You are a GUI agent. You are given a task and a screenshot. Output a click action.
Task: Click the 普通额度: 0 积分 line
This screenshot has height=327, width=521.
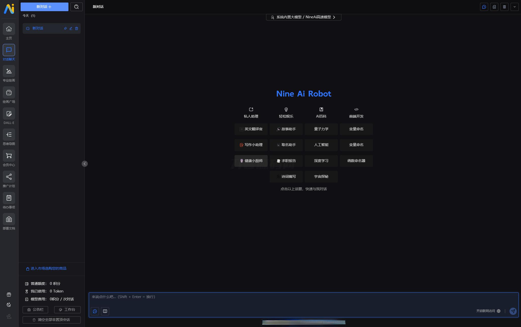pyautogui.click(x=43, y=284)
